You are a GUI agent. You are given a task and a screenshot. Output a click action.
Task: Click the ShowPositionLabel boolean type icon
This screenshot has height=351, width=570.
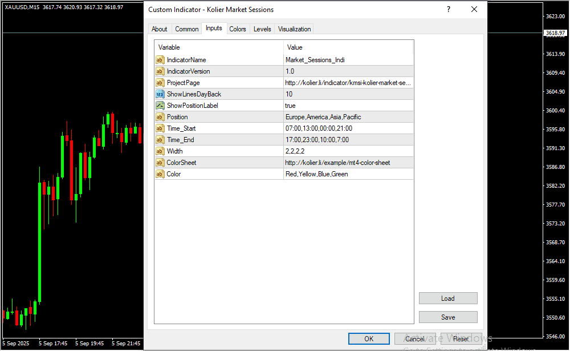click(x=160, y=106)
